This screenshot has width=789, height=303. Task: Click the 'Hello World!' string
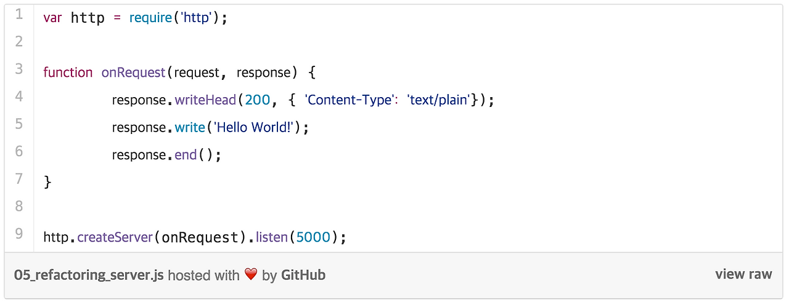255,127
